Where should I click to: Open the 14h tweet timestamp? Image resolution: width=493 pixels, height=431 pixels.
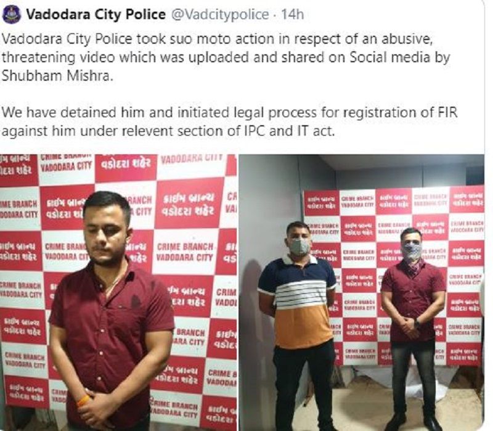[x=292, y=14]
